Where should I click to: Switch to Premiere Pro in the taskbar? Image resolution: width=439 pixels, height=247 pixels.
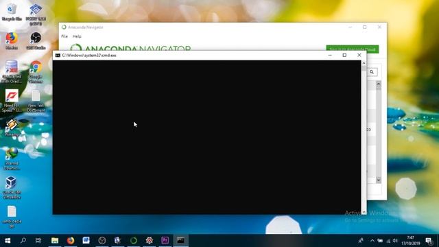[165, 240]
